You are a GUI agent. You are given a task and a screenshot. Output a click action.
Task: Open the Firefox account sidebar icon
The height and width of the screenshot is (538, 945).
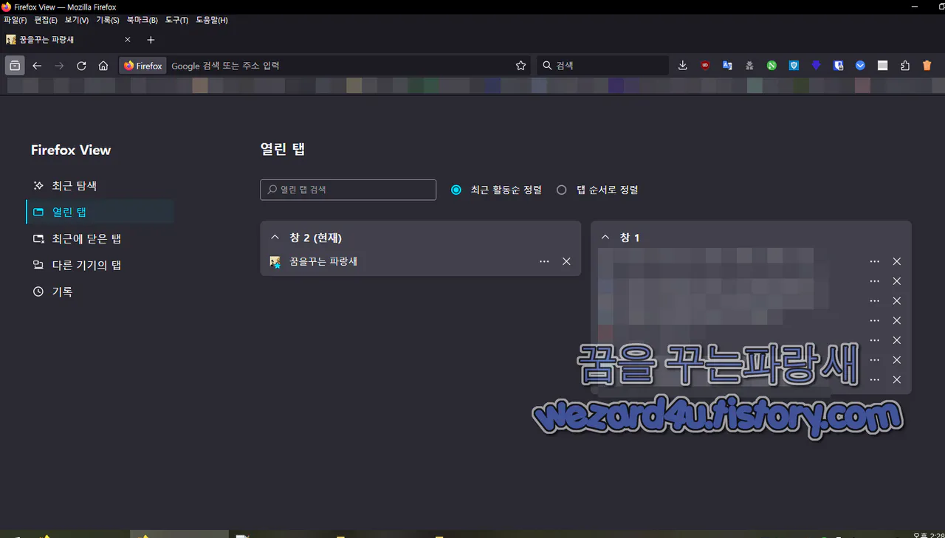pos(860,65)
